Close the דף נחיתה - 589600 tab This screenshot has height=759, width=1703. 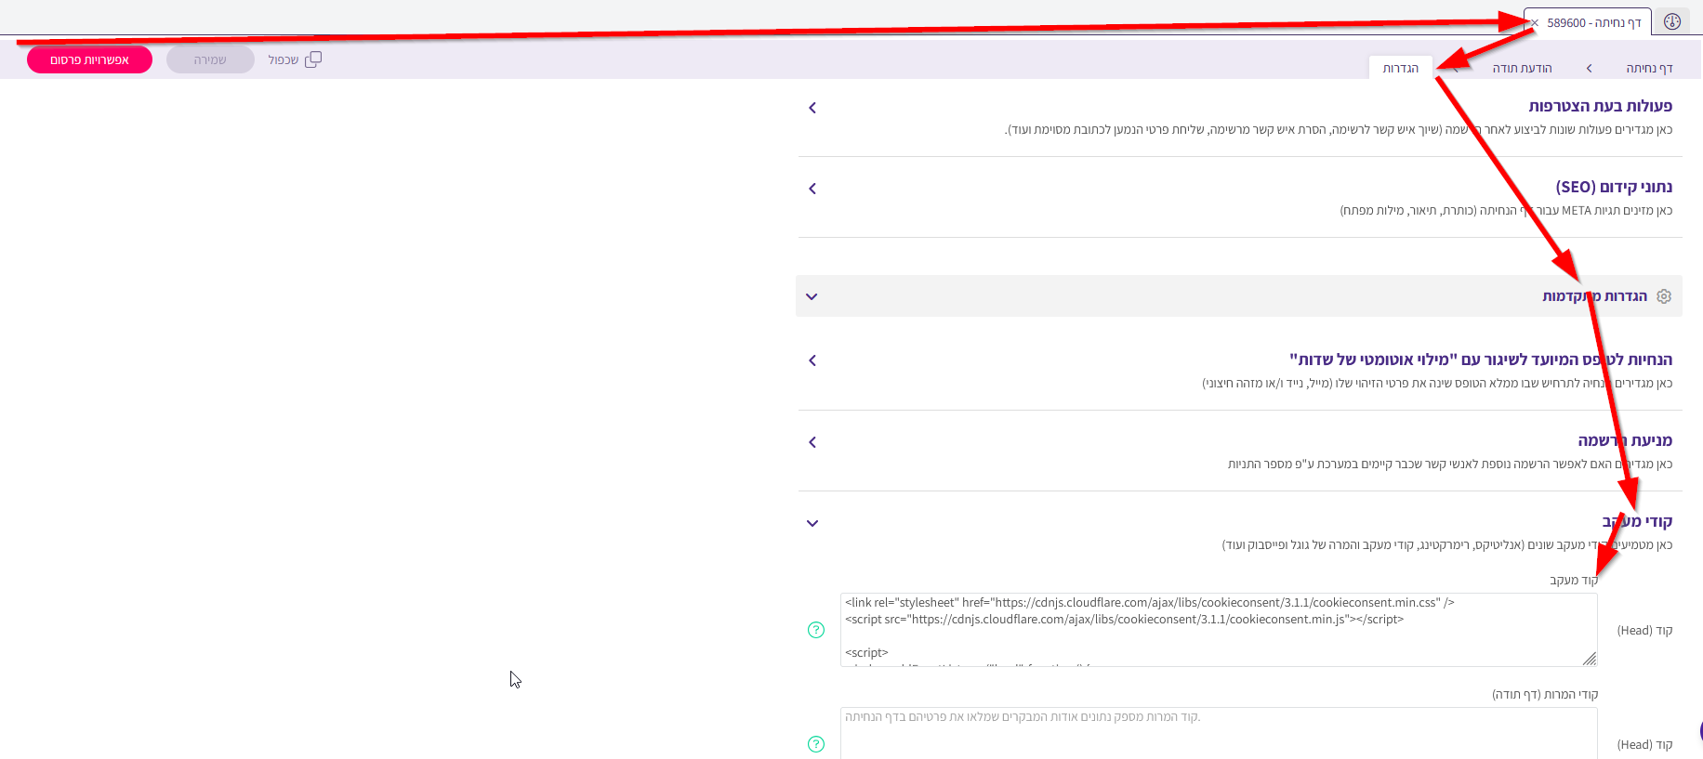pyautogui.click(x=1535, y=23)
